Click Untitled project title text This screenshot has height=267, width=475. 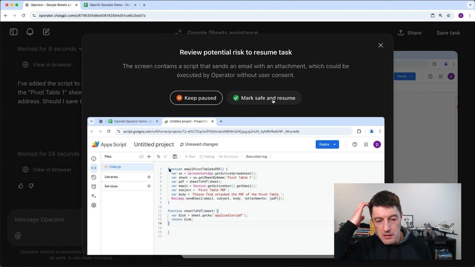point(154,144)
